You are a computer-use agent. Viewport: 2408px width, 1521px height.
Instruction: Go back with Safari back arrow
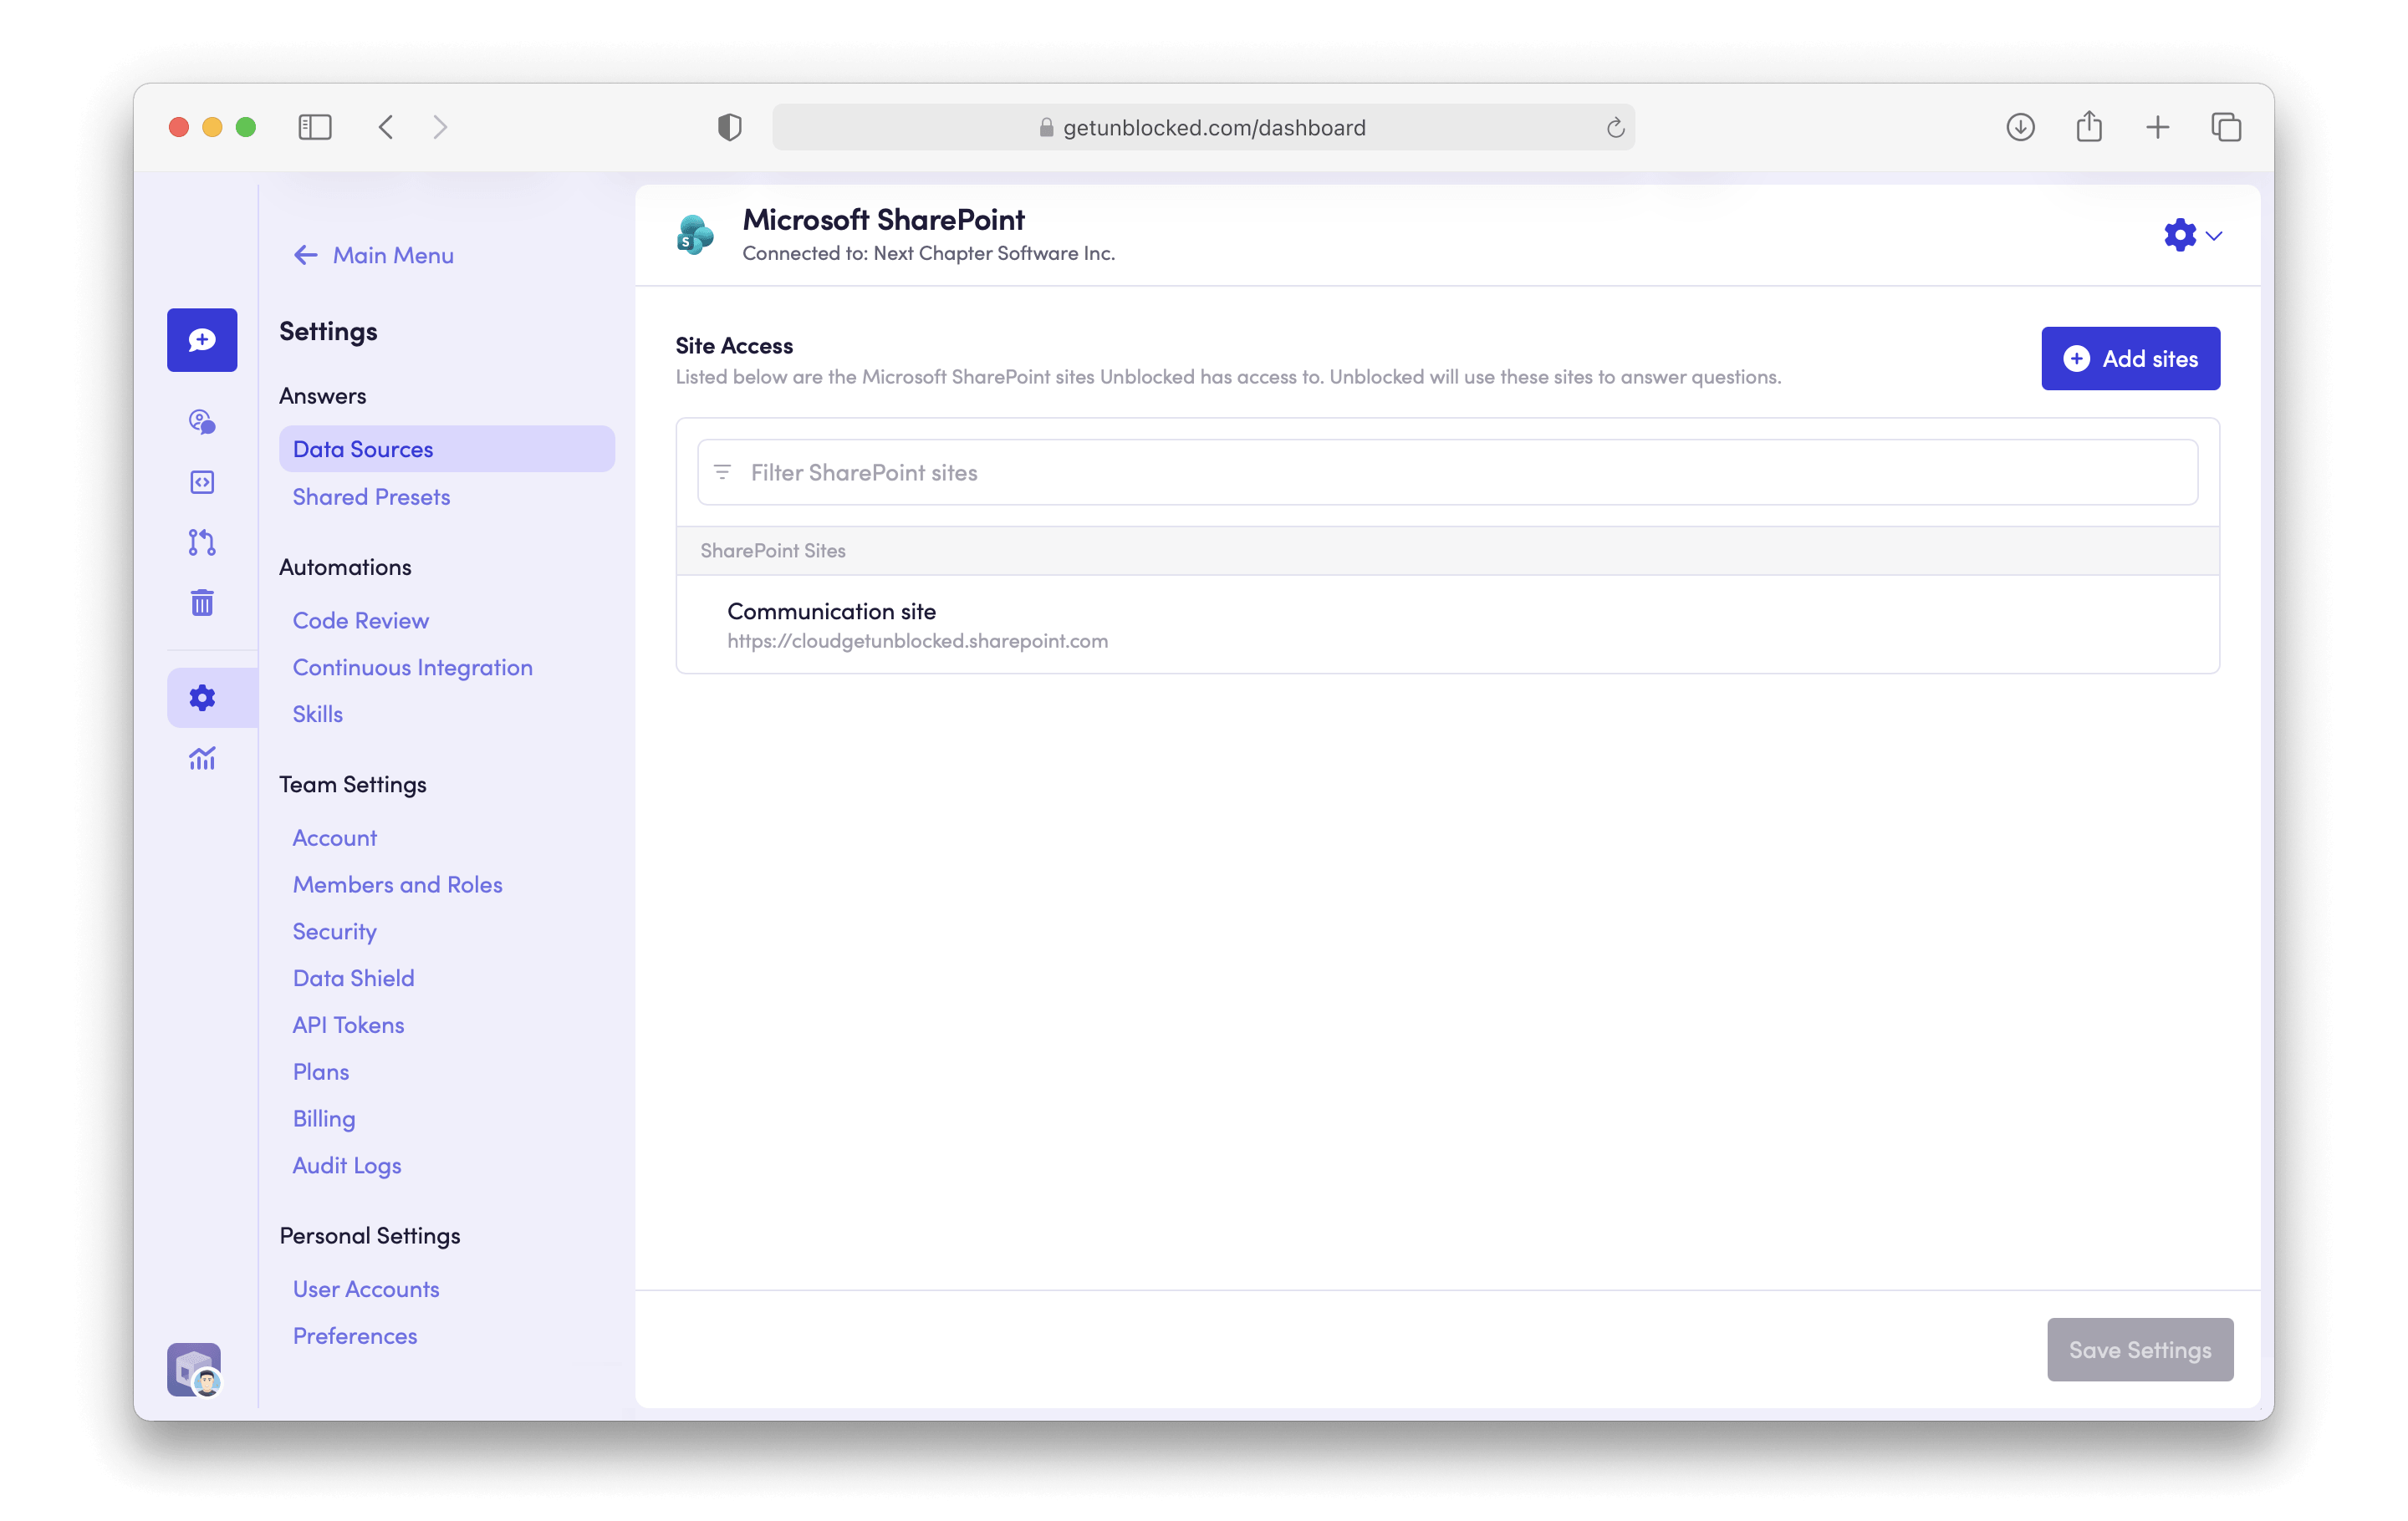[x=386, y=127]
